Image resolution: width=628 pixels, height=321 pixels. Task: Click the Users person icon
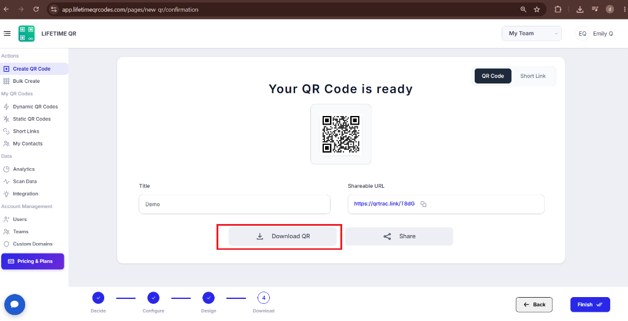click(x=6, y=219)
